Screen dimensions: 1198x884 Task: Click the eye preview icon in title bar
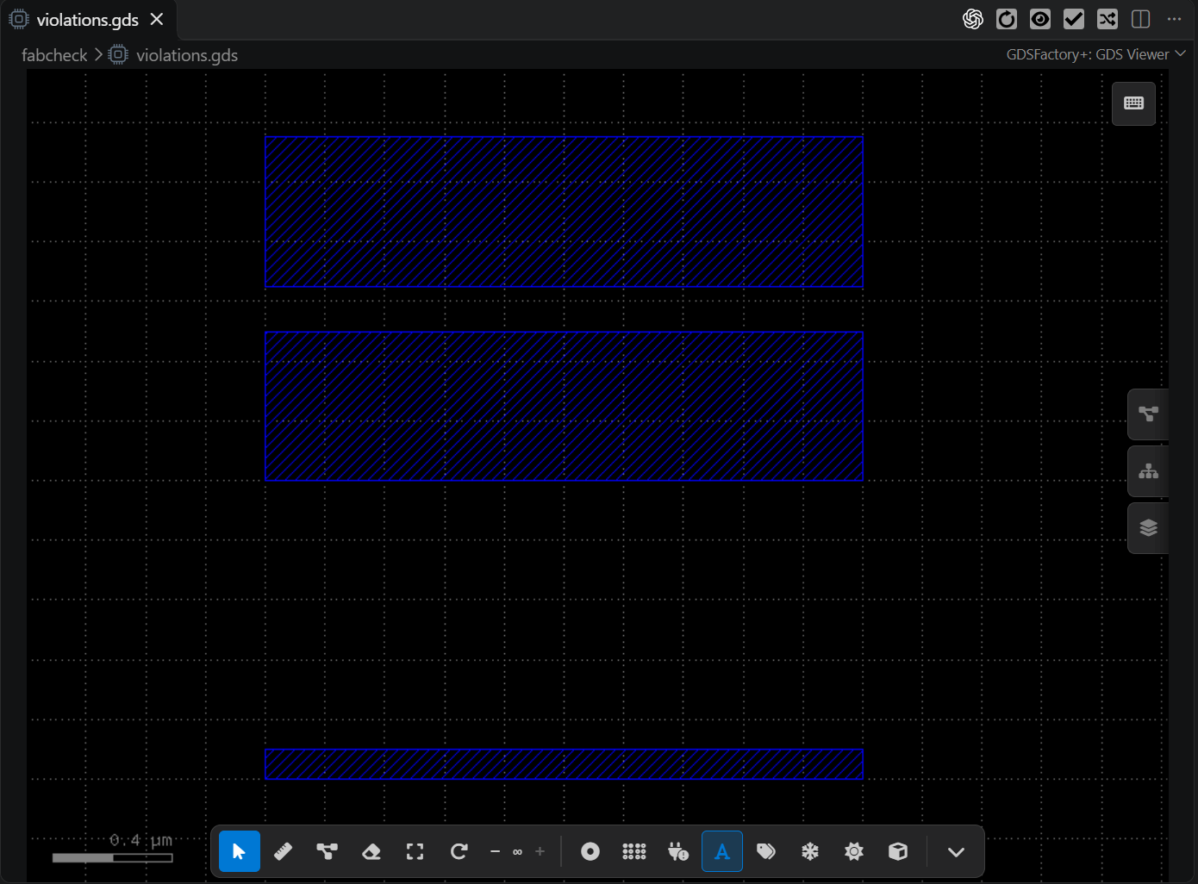click(x=1040, y=19)
